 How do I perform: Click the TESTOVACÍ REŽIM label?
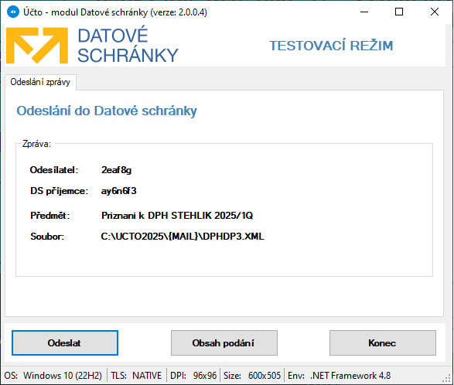pos(331,46)
